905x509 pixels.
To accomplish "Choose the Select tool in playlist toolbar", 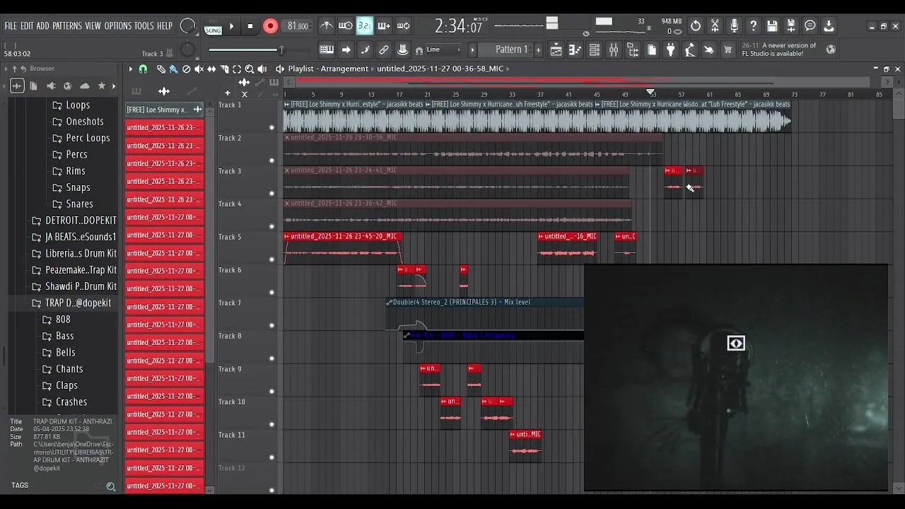I will pos(237,69).
